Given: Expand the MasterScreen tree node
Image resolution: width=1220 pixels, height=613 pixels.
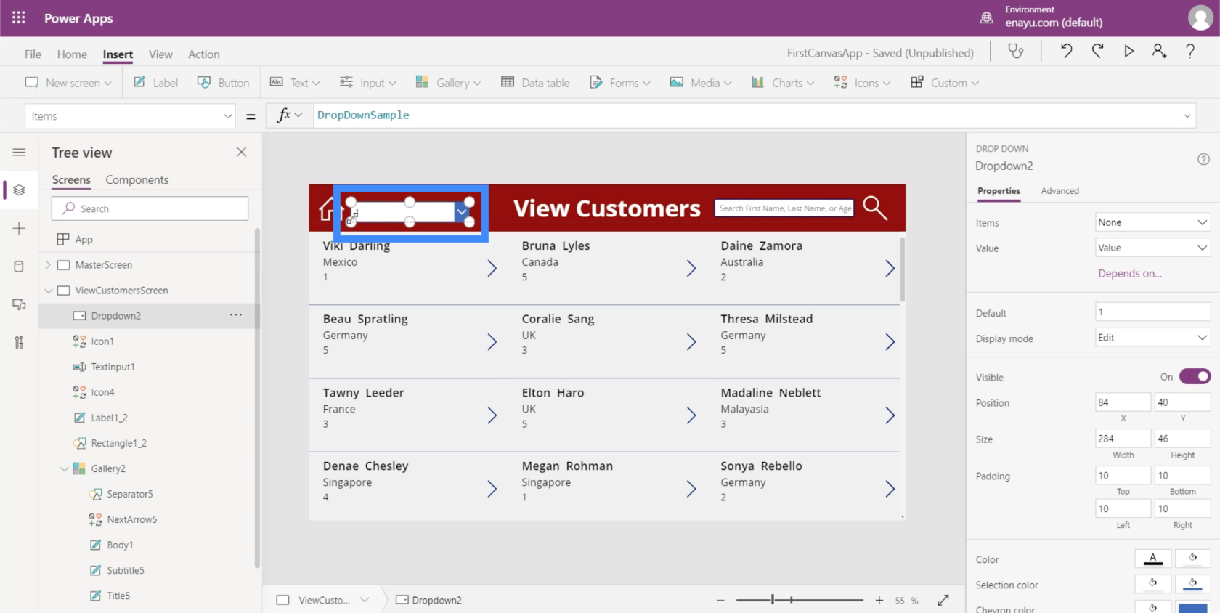Looking at the screenshot, I should 48,265.
